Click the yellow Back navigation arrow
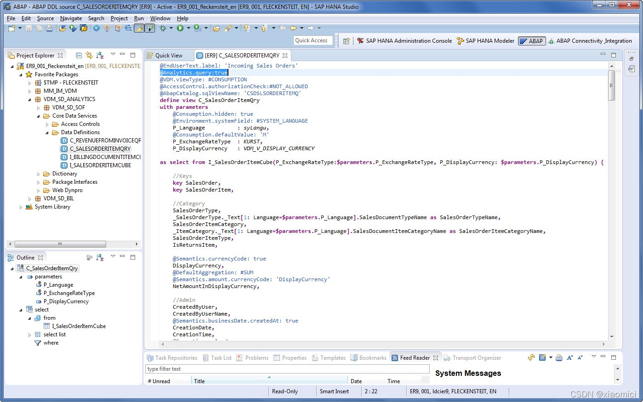643x402 pixels. 293,28
